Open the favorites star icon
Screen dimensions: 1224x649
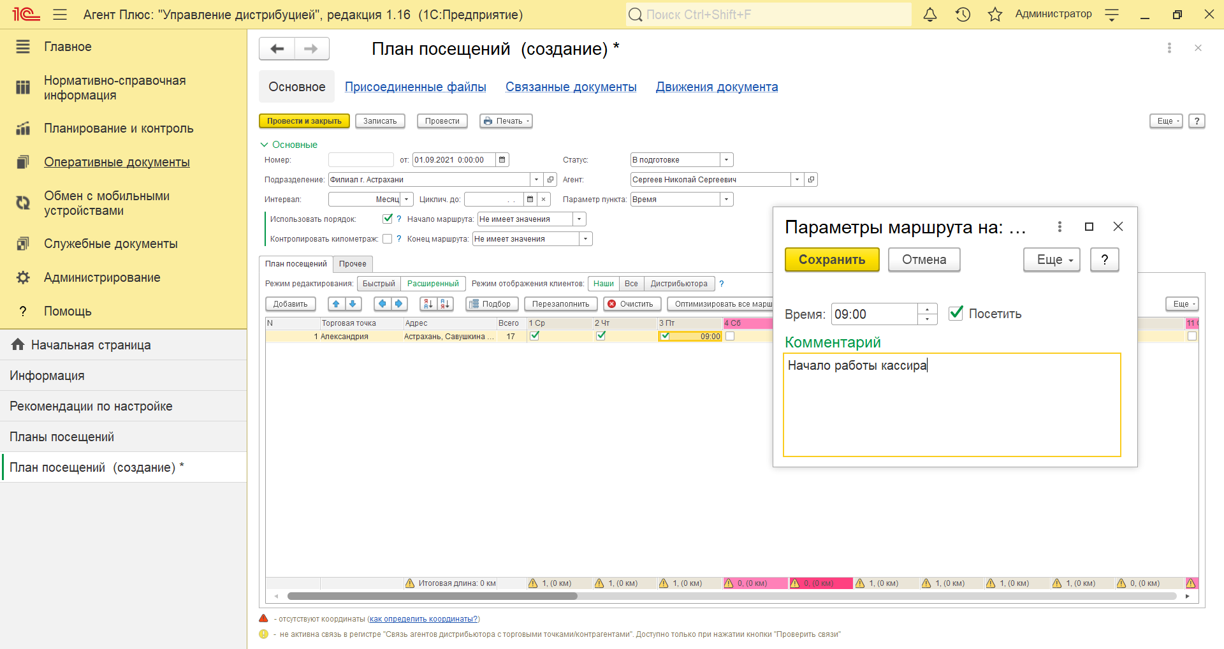[995, 14]
